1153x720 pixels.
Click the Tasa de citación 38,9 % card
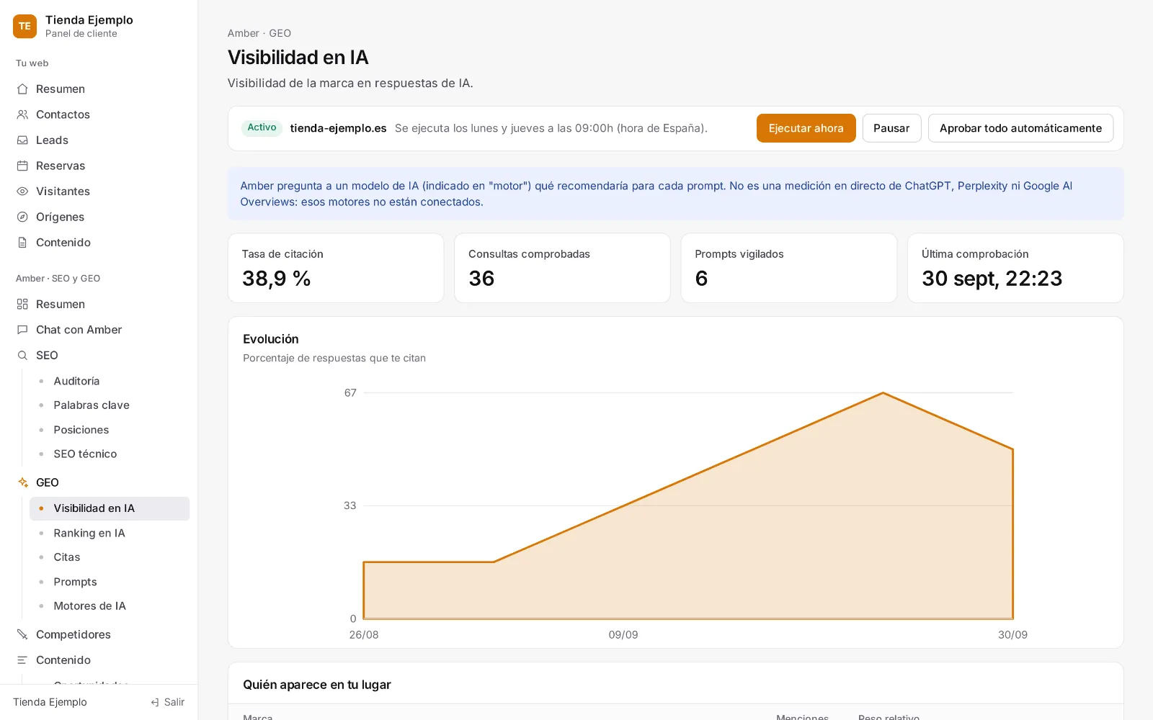coord(336,268)
